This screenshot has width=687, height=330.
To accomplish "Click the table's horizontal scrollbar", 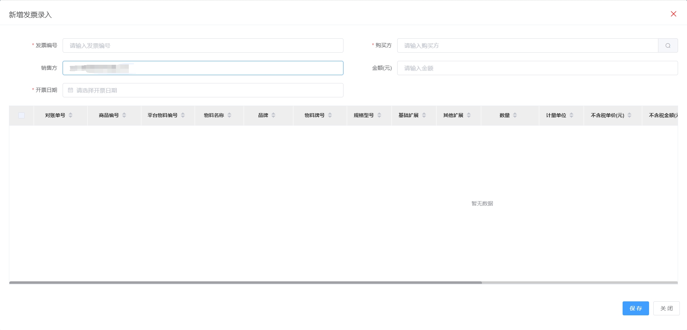I will point(245,283).
